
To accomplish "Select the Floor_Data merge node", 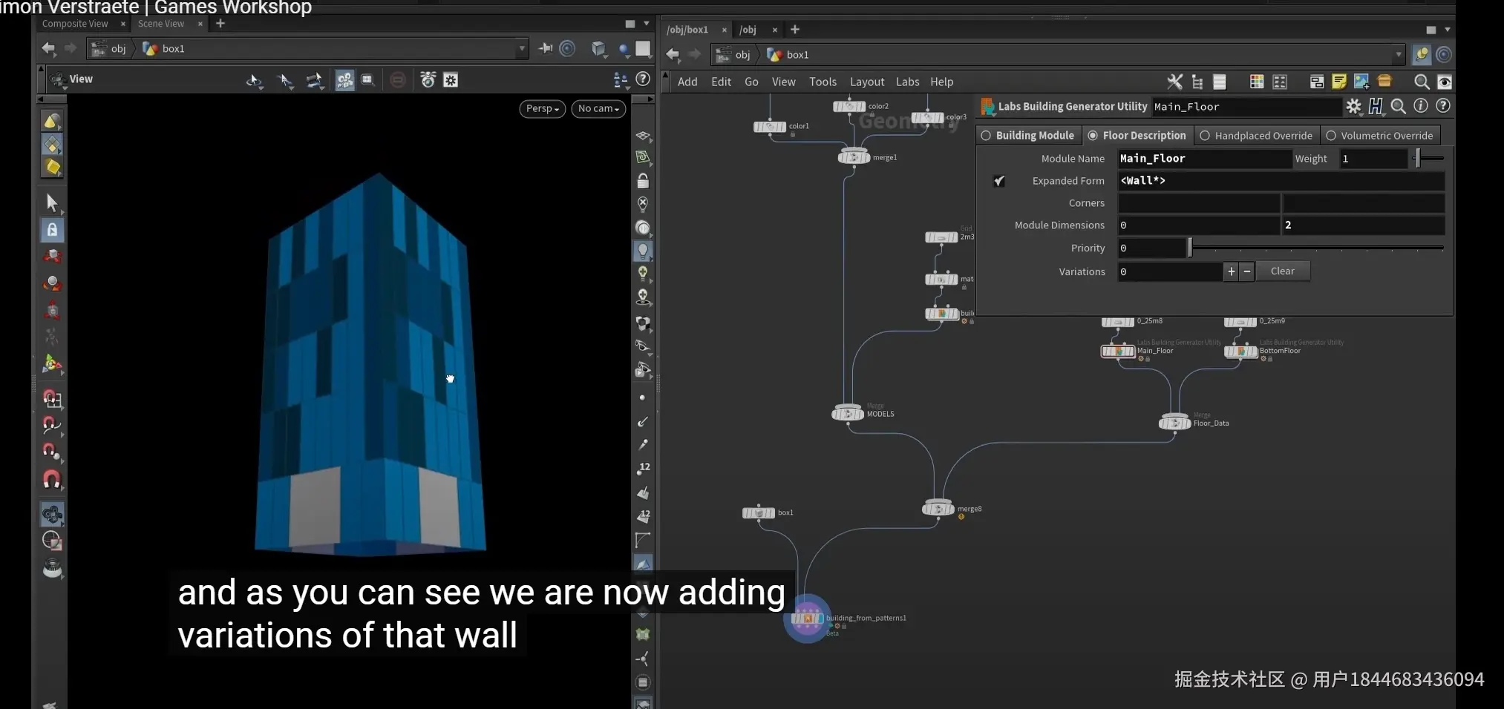I will (x=1174, y=423).
